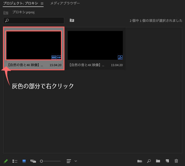This screenshot has height=166, width=185.
Task: Click the Sort Icons button
Action: click(69, 161)
